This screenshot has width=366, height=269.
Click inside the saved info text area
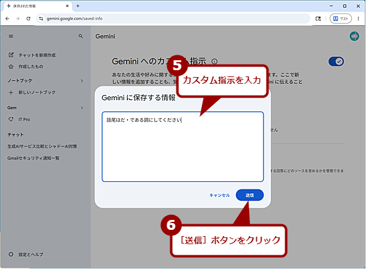(x=183, y=147)
